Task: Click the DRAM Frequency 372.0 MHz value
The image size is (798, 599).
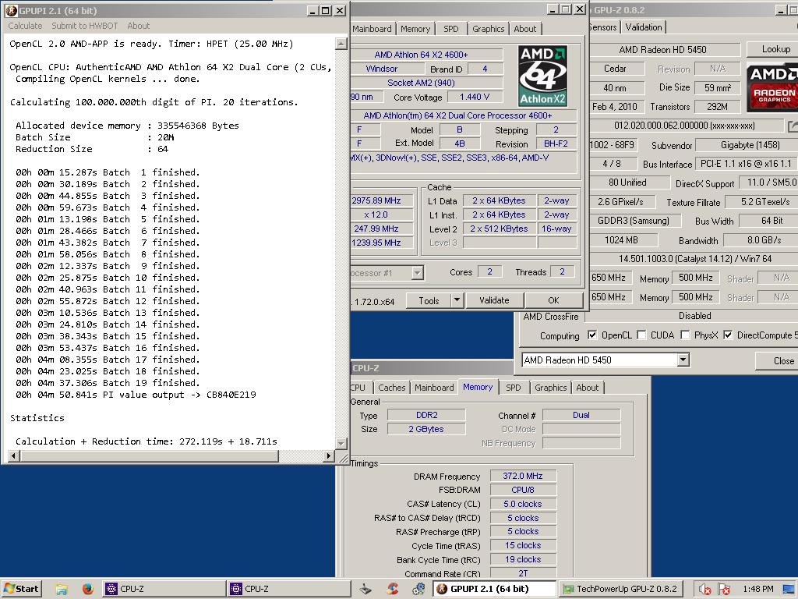Action: pyautogui.click(x=523, y=477)
